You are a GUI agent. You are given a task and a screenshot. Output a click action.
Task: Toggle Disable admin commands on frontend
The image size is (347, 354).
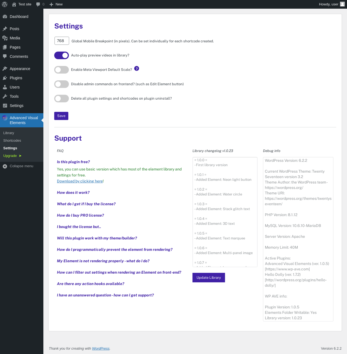click(x=62, y=84)
